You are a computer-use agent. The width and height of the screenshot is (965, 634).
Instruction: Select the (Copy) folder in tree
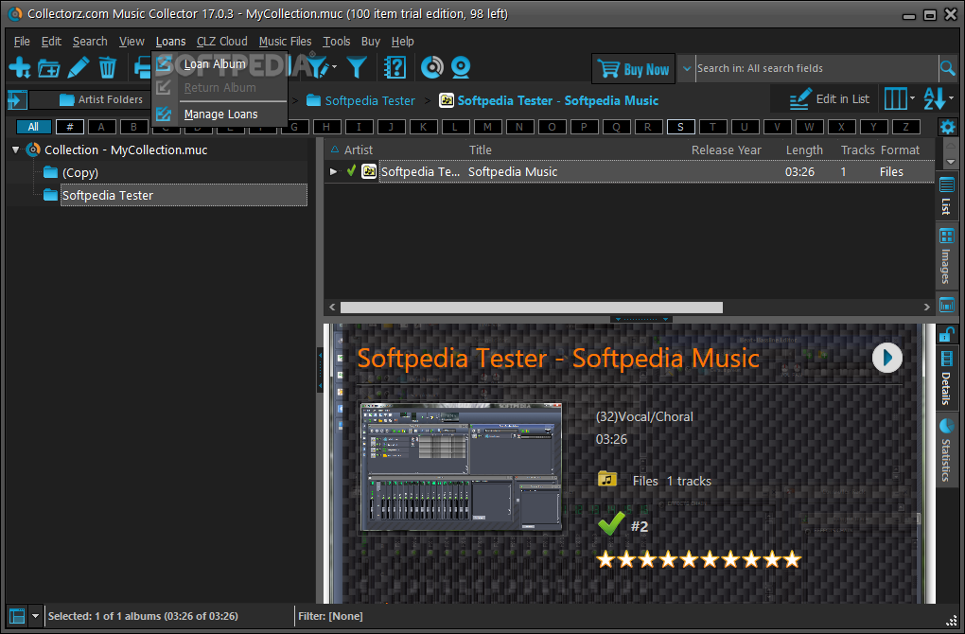[x=80, y=172]
